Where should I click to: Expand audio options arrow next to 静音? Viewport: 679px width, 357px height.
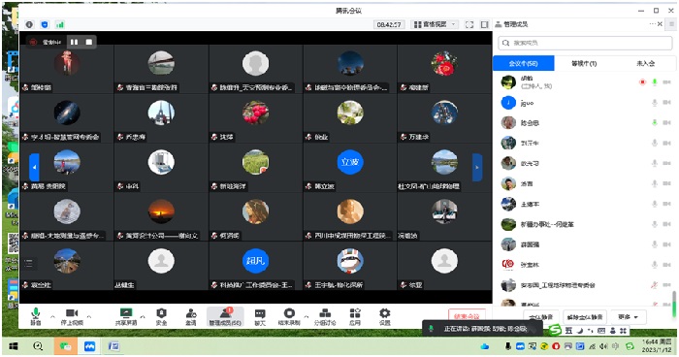[x=52, y=316]
